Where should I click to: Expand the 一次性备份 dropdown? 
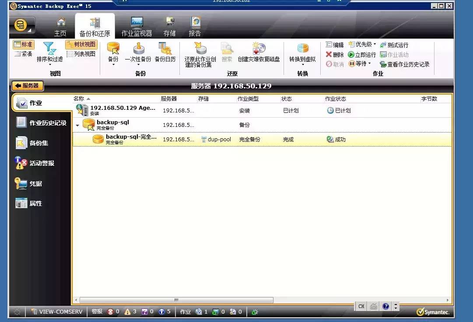tap(138, 64)
